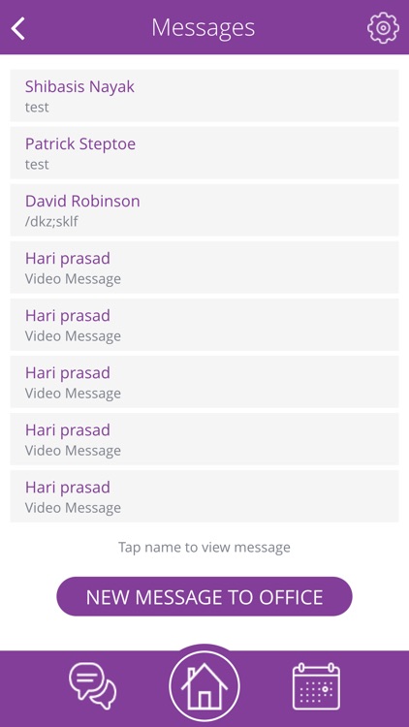View Patrick Steptoe's message
Viewport: 409px width, 727px height.
[204, 152]
